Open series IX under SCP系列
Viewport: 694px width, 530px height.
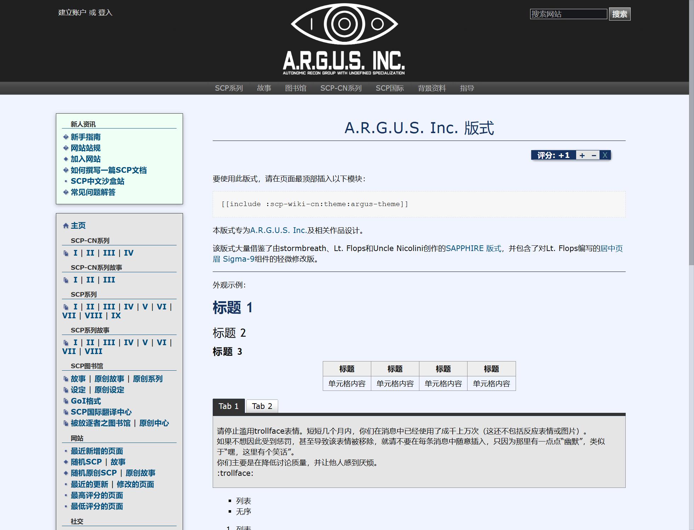point(116,315)
